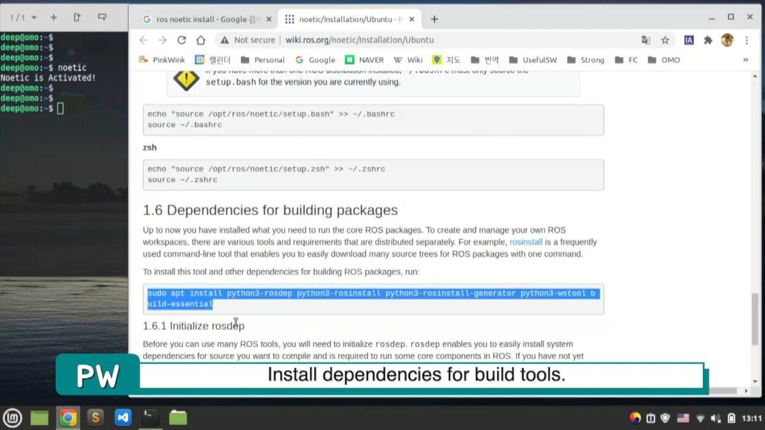Viewport: 765px width, 430px height.
Task: Open the green folder icon right of the terminal icon
Action: tap(178, 417)
